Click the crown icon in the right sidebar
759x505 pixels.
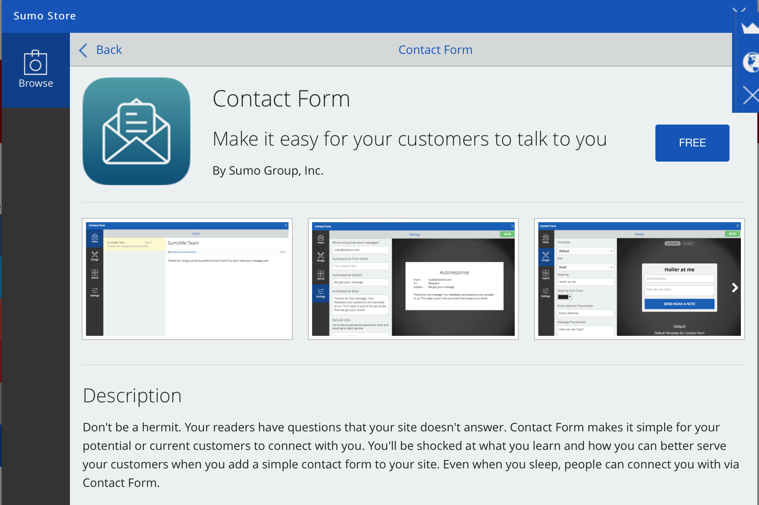(x=750, y=28)
